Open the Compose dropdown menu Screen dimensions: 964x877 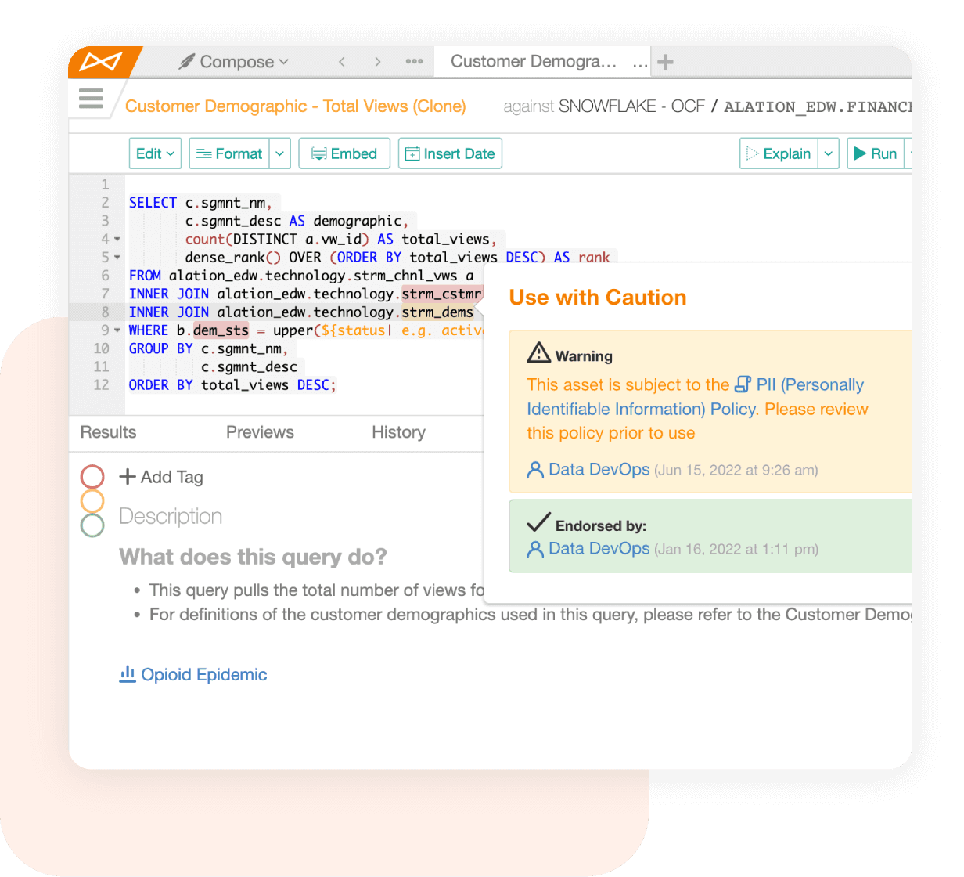click(283, 61)
